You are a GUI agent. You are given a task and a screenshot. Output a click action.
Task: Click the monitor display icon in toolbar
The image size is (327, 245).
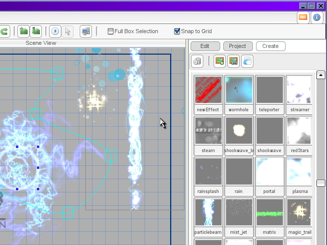click(85, 32)
